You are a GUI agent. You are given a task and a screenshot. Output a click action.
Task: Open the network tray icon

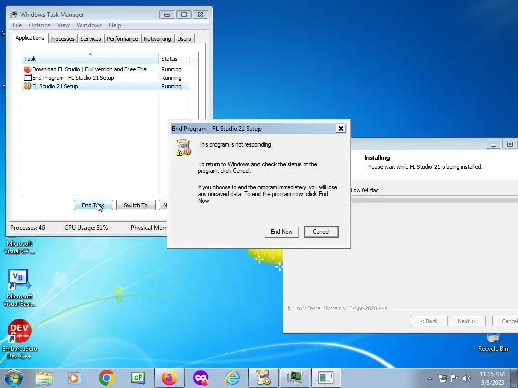pos(442,378)
